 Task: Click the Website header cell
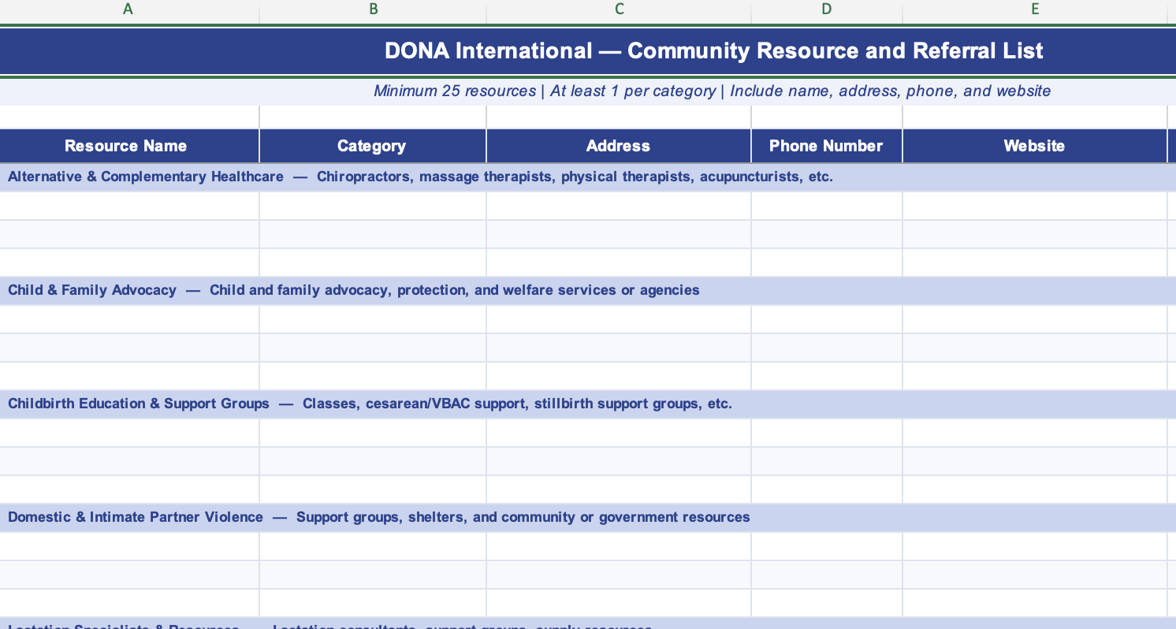tap(1035, 146)
